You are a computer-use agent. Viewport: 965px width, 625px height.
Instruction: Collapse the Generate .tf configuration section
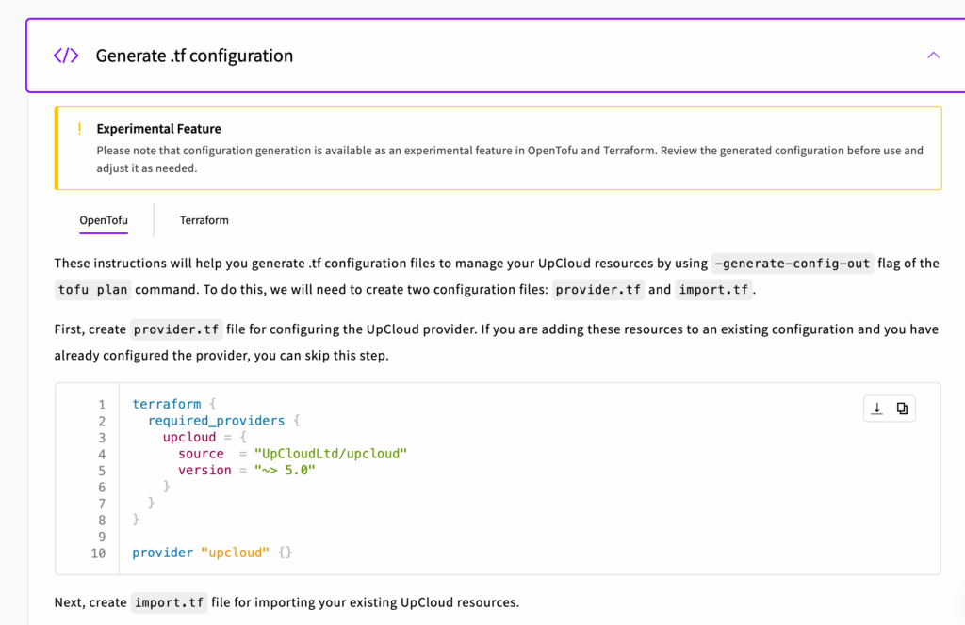coord(933,56)
